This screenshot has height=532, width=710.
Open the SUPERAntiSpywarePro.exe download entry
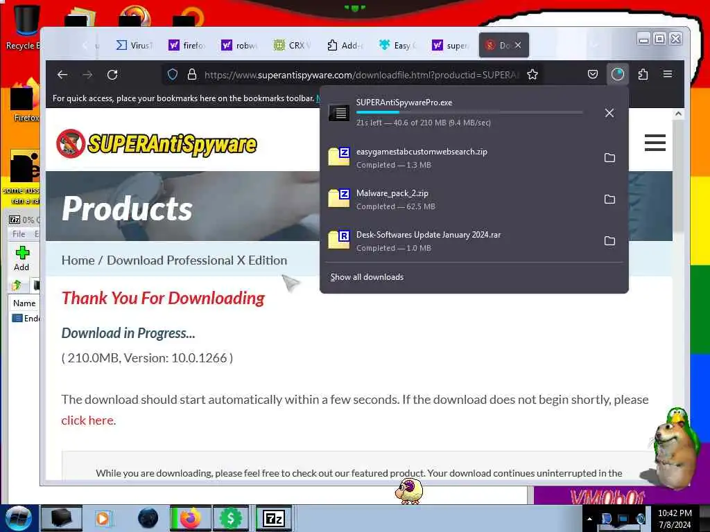[x=462, y=113]
